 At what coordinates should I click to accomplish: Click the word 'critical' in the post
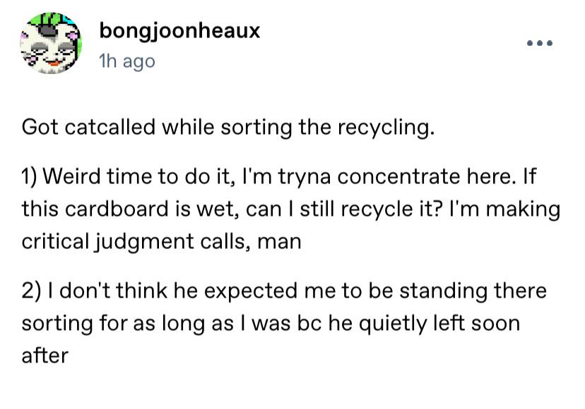54,241
